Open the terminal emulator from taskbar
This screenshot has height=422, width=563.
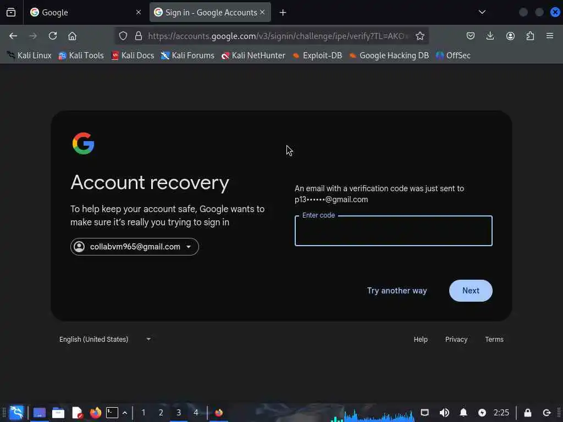tap(112, 413)
